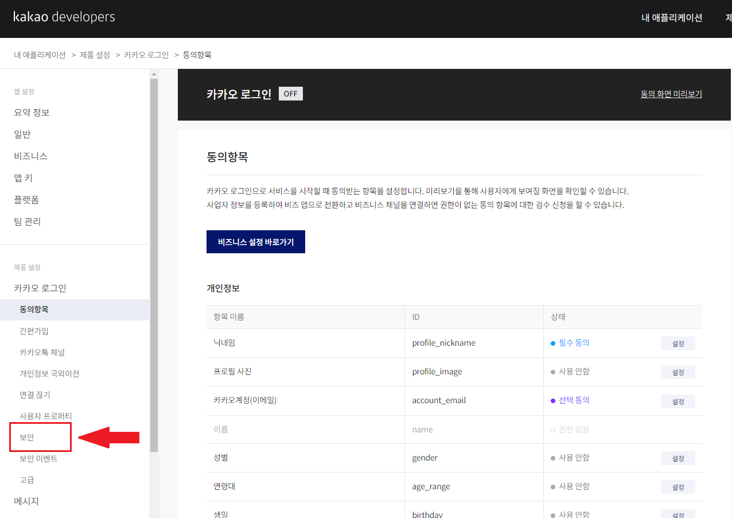The image size is (732, 518).
Task: Select 간편가입 submenu item
Action: point(34,331)
